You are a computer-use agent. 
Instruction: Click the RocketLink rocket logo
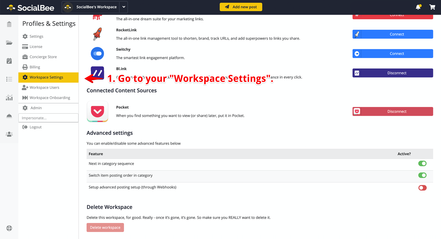(97, 34)
